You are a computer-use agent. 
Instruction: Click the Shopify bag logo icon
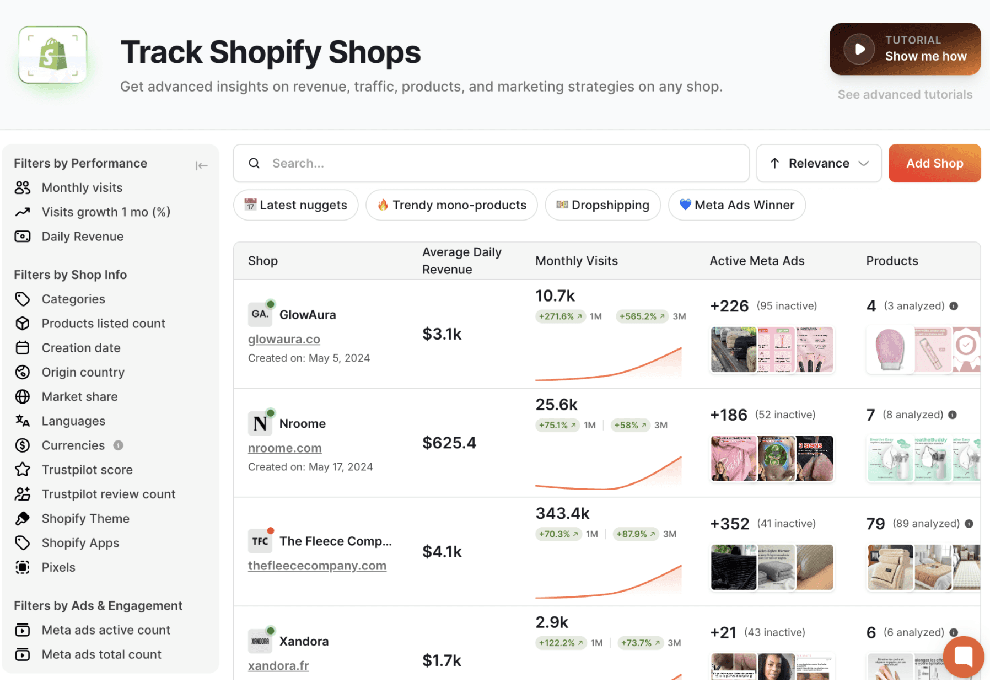coord(53,55)
